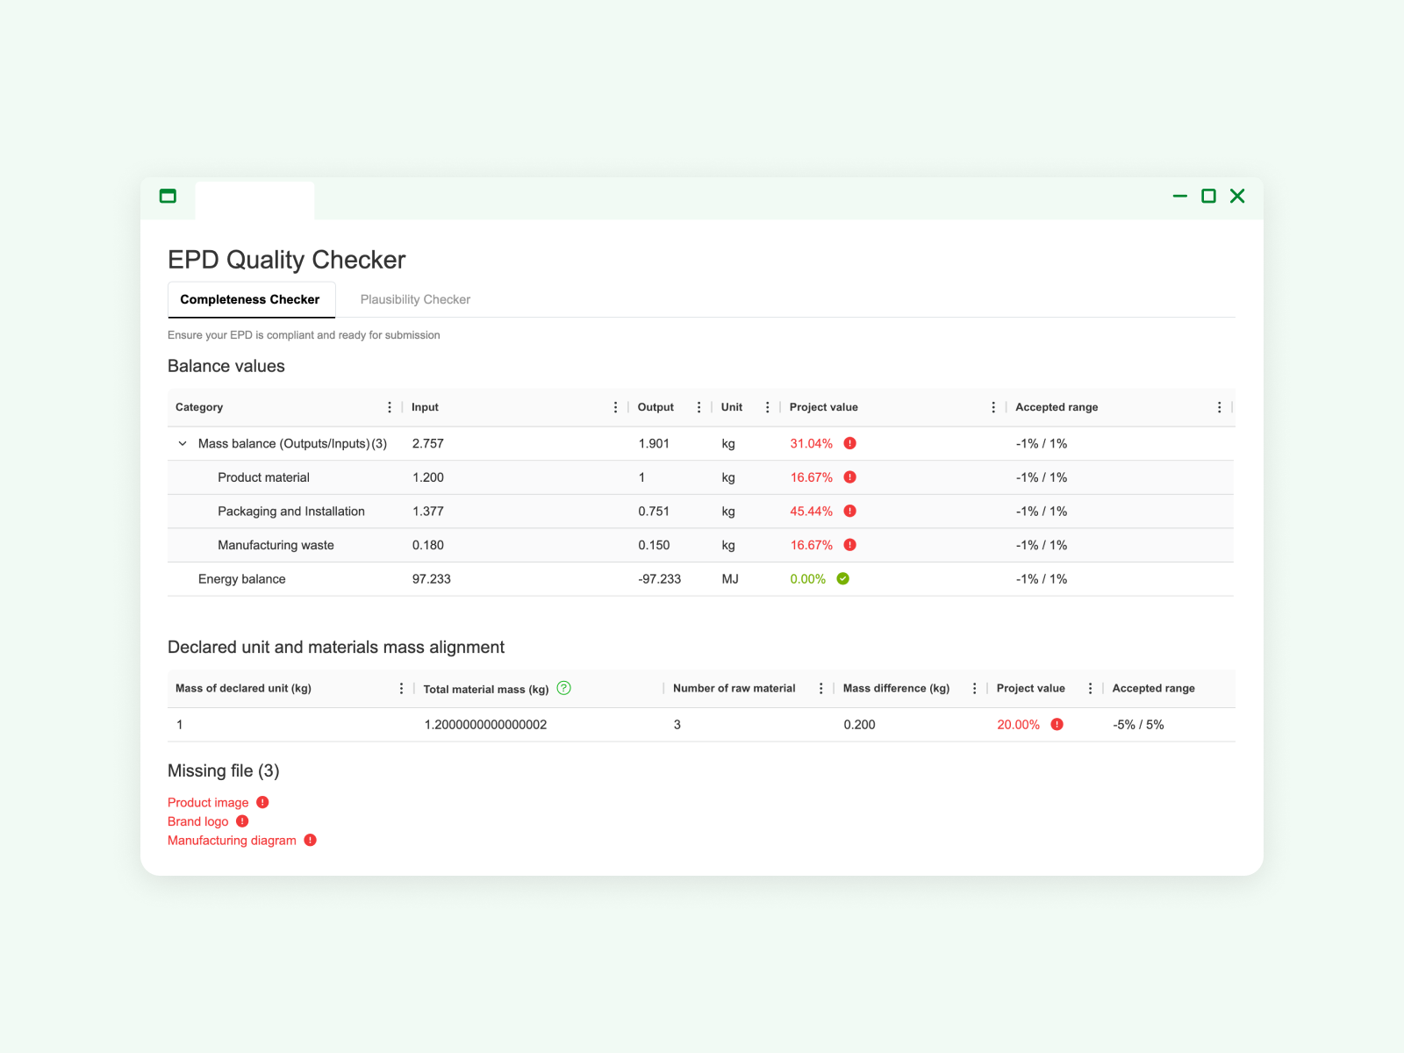Open the Accepted range column dropdown menu
The height and width of the screenshot is (1053, 1404).
pos(1219,407)
